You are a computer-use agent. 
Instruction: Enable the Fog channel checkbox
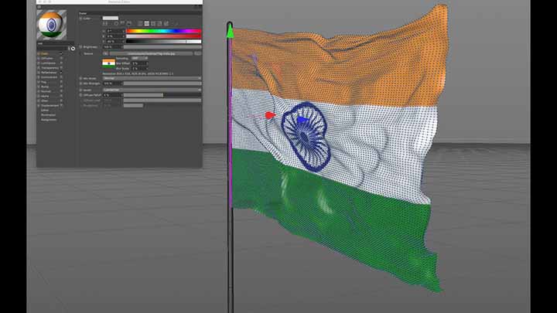tap(61, 82)
